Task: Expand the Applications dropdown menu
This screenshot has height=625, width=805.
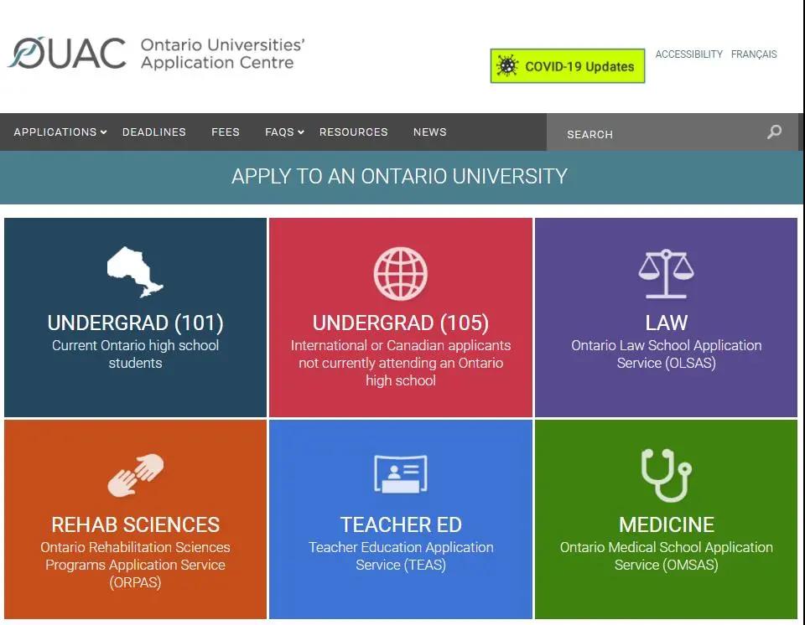Action: (x=60, y=132)
